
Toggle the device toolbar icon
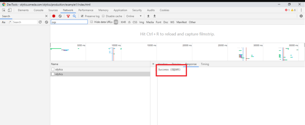tap(10, 10)
